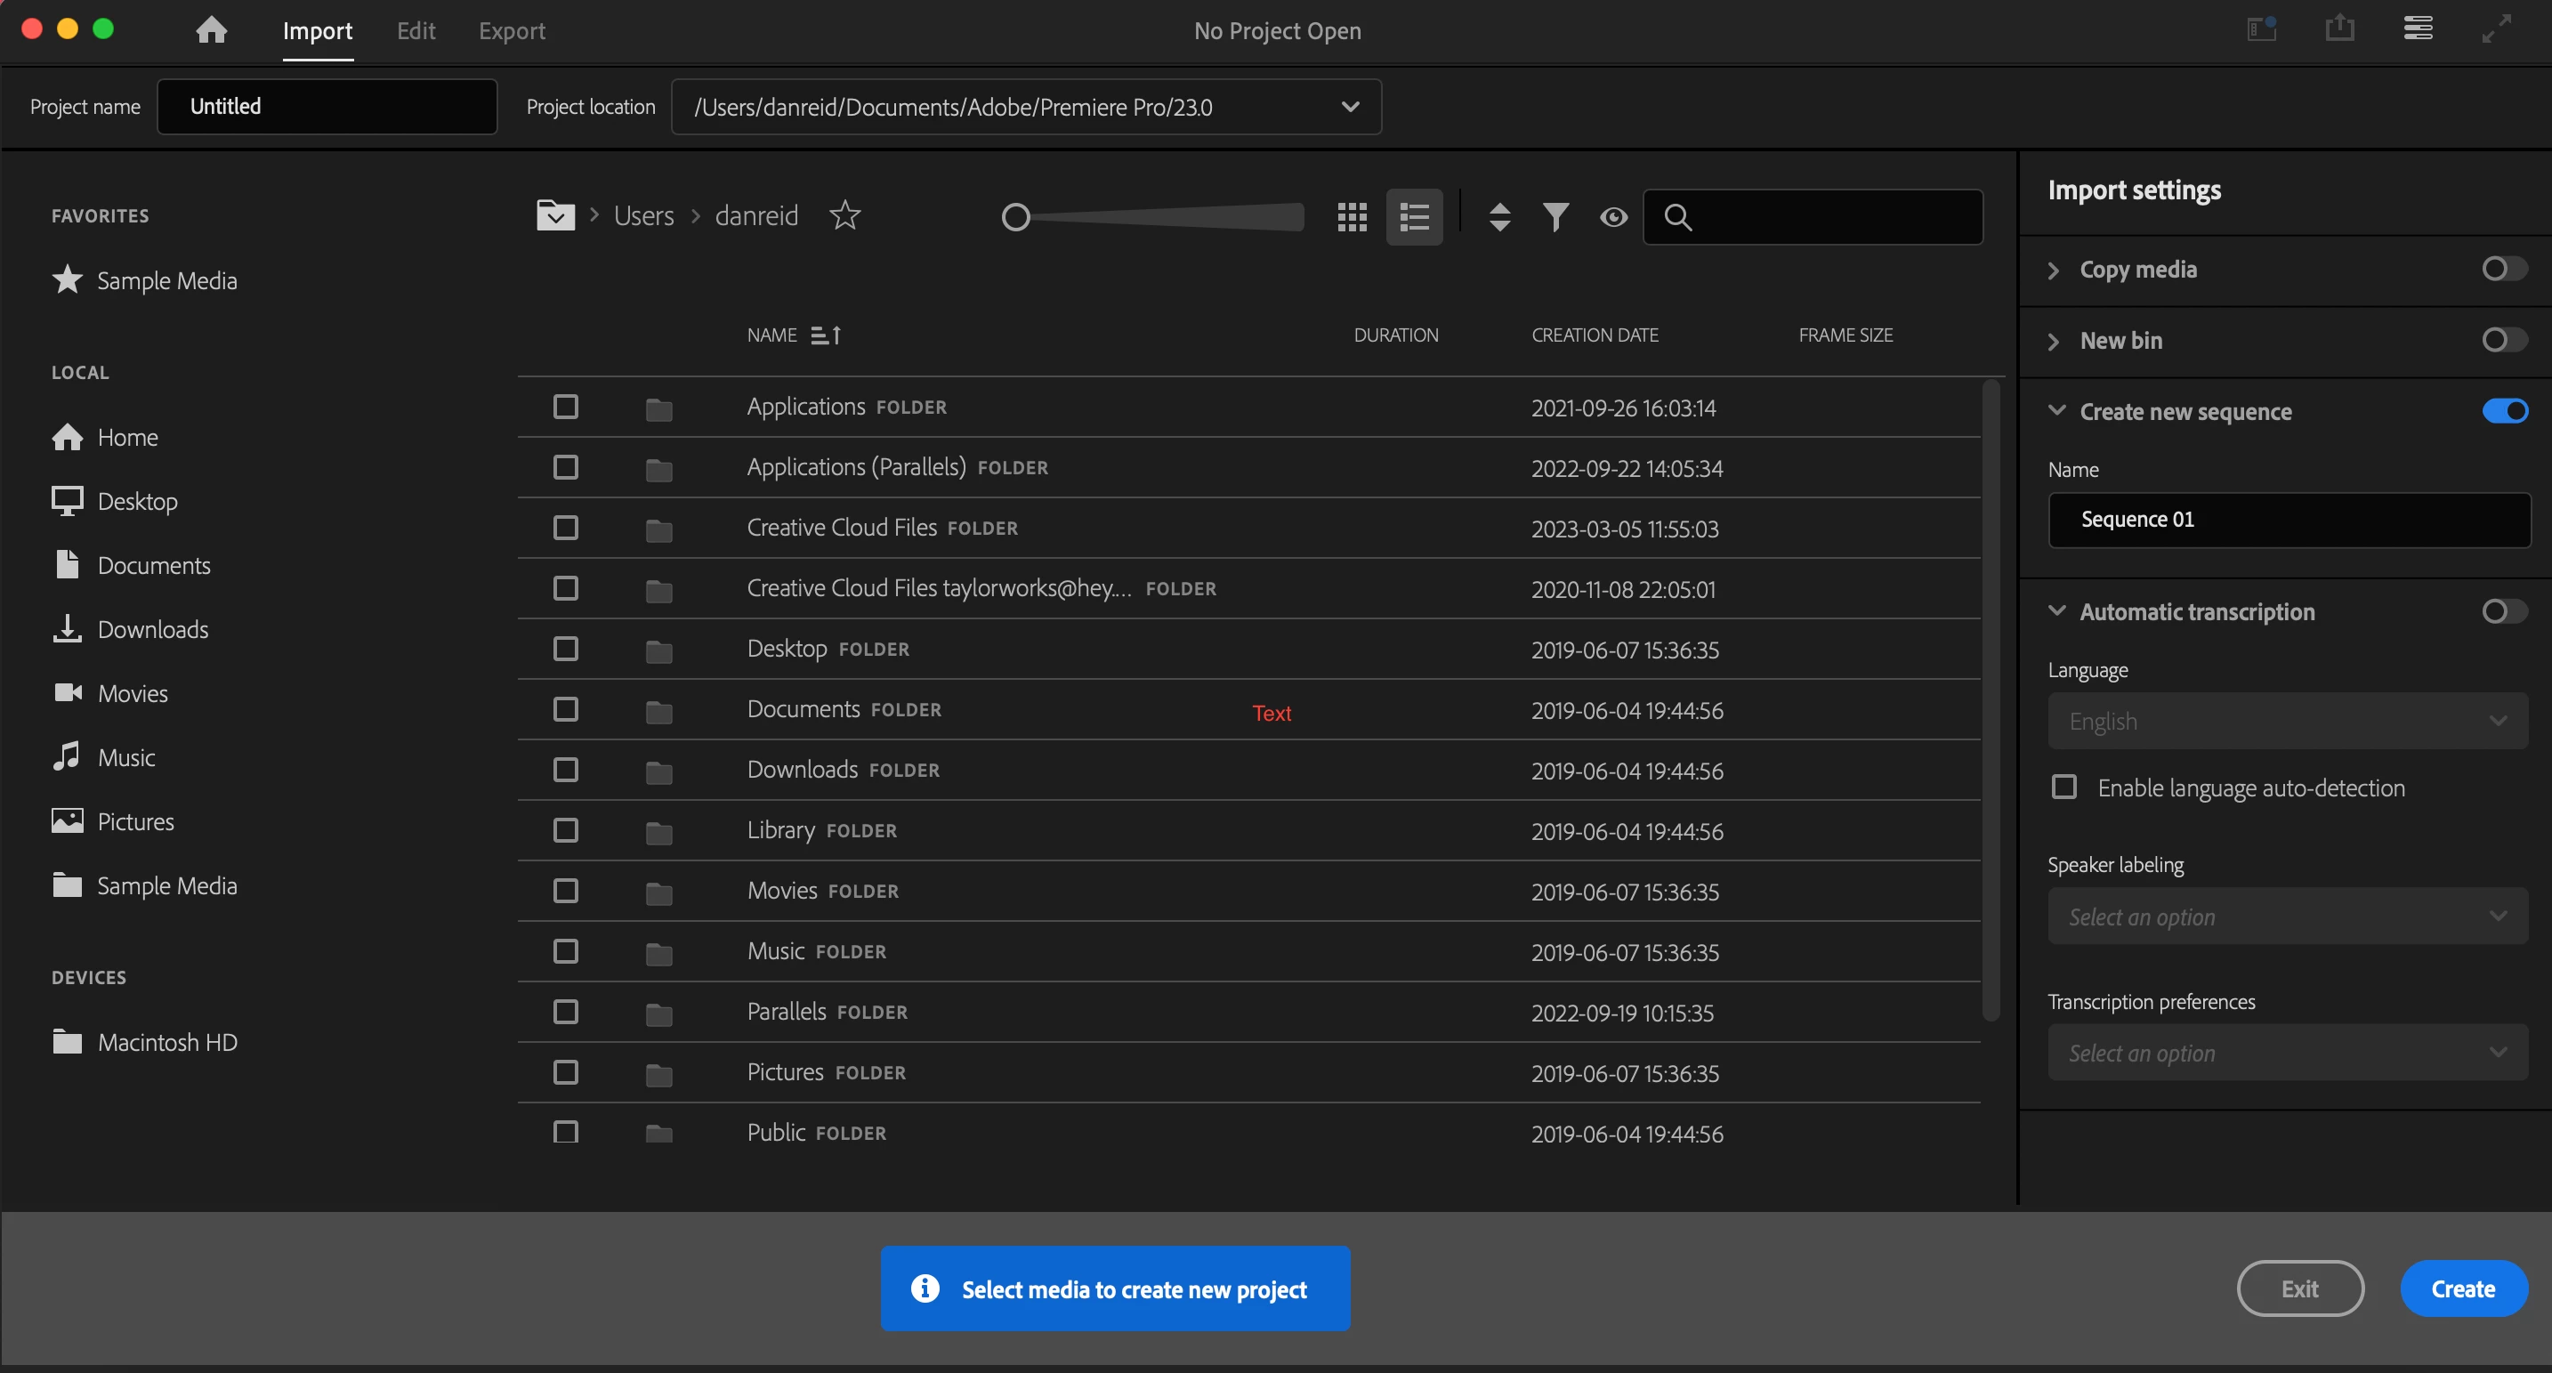The image size is (2552, 1373).
Task: Click the sort order arrows icon
Action: click(1499, 216)
